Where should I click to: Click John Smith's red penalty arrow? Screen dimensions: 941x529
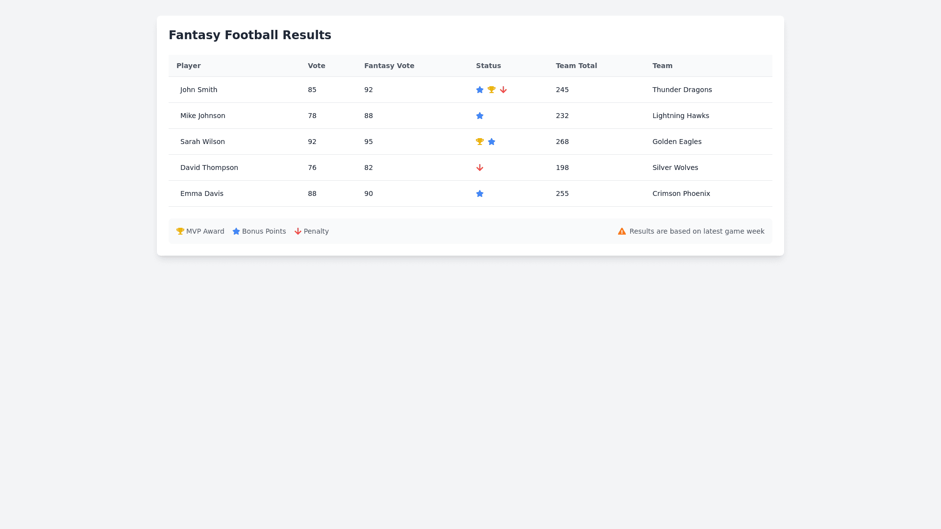[x=503, y=90]
